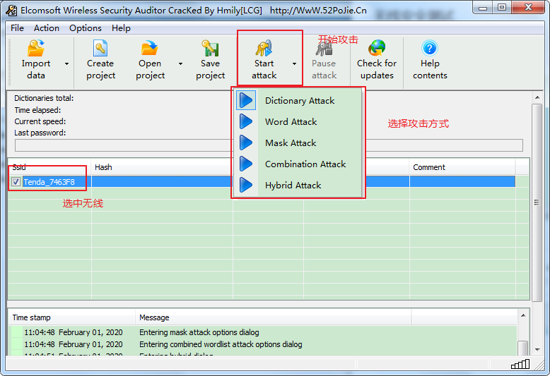This screenshot has width=550, height=376.
Task: Expand the Open project dropdown arrow
Action: tap(181, 63)
